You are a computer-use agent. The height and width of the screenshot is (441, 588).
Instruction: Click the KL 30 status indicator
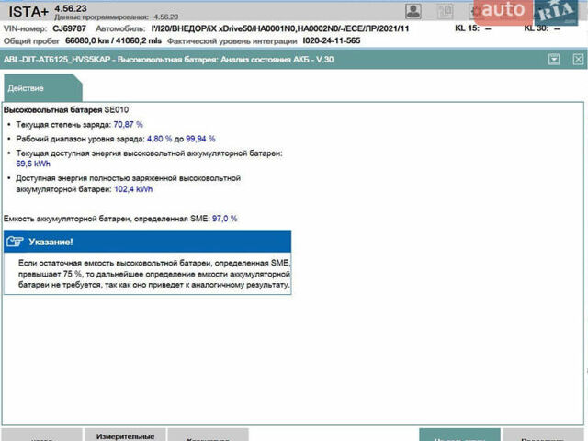click(x=541, y=28)
